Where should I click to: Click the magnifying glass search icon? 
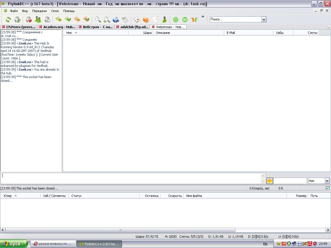pyautogui.click(x=98, y=20)
